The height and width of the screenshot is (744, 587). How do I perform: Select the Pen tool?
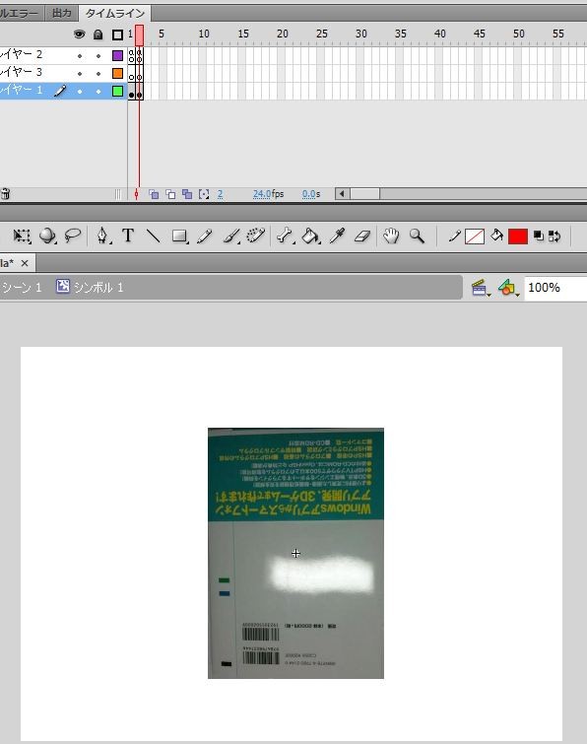[102, 236]
